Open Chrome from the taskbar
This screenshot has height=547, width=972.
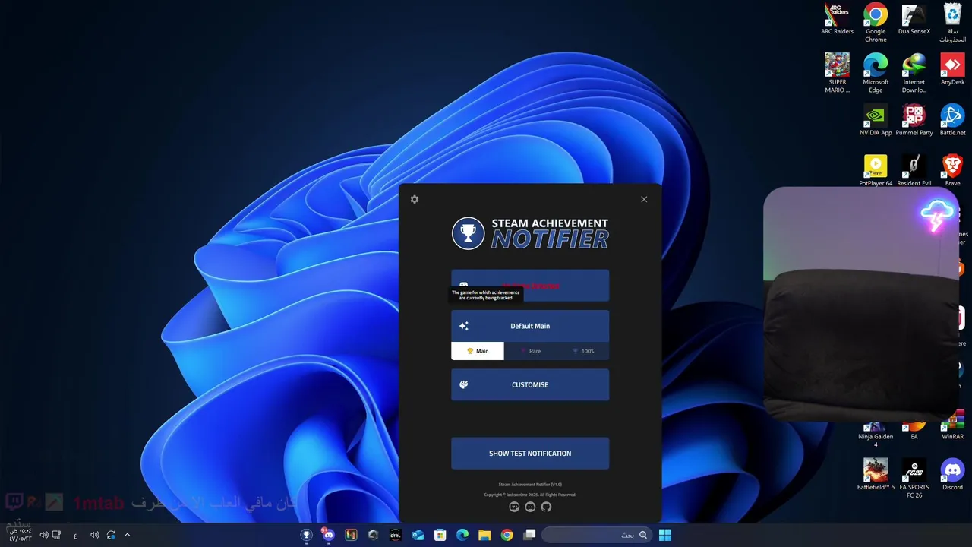tap(507, 535)
